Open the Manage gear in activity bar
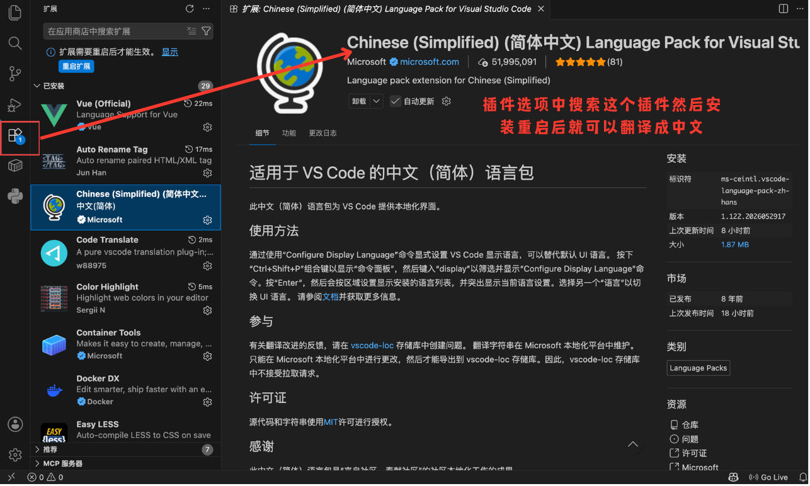Viewport: 810px width, 486px height. point(15,455)
